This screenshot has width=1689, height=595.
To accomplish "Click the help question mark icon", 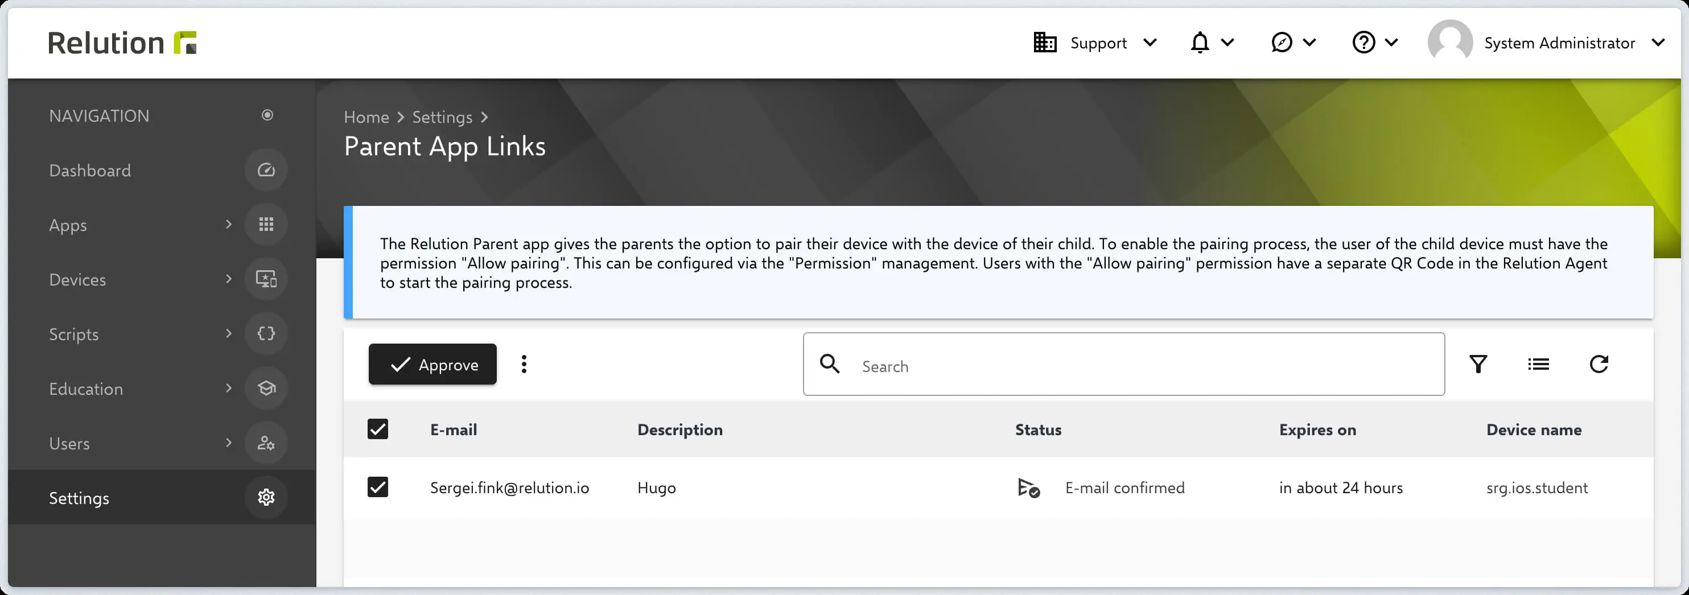I will click(x=1363, y=43).
